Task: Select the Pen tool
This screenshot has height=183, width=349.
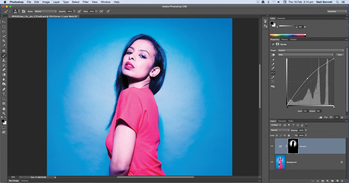Action: [4, 89]
